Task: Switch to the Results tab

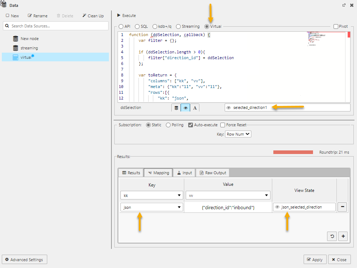Action: [131, 173]
